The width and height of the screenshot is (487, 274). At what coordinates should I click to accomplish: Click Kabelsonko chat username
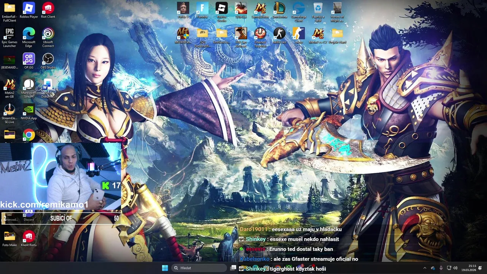[x=255, y=259]
